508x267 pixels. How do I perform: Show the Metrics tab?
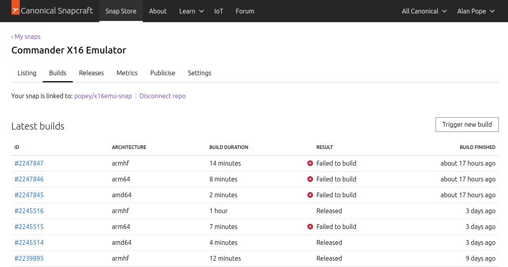tap(127, 73)
